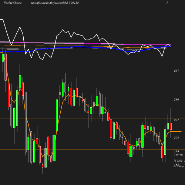Click the 208 price level label
The image size is (185, 185).
click(176, 138)
